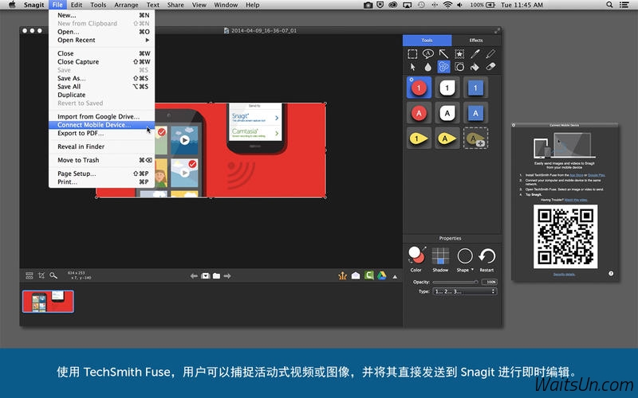Go to next capture with right arrow
This screenshot has width=638, height=398.
[227, 276]
